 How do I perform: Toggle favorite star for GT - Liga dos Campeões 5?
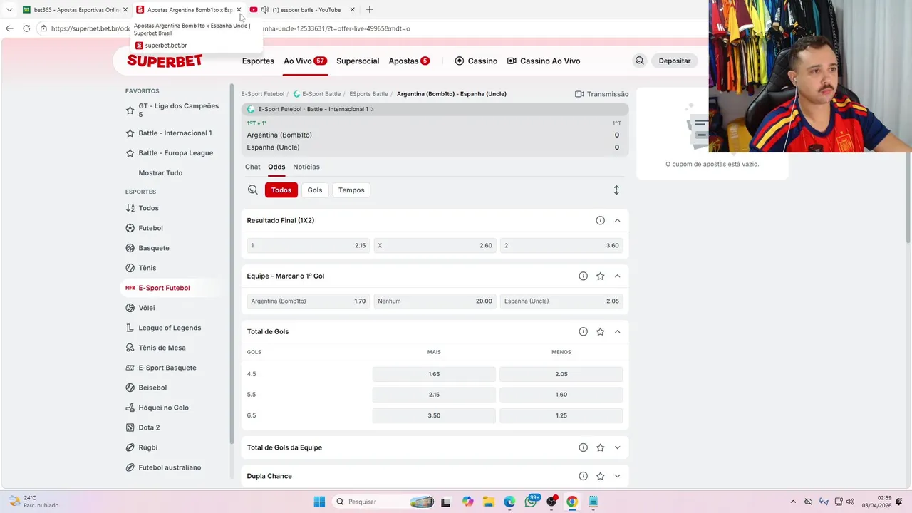130,110
